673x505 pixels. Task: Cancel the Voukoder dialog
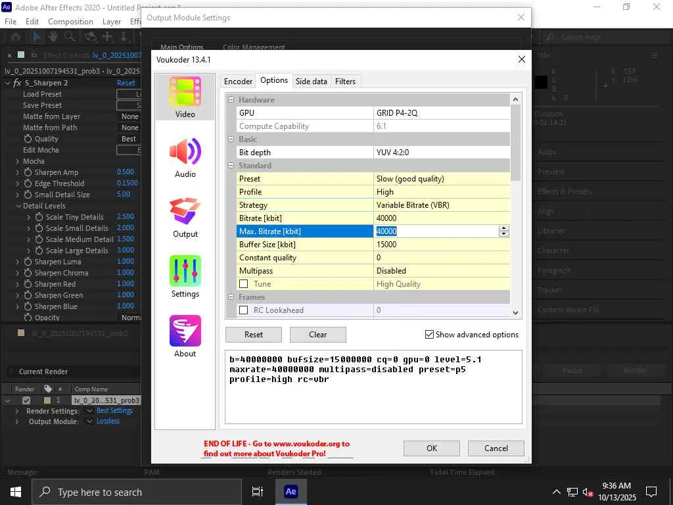[496, 448]
